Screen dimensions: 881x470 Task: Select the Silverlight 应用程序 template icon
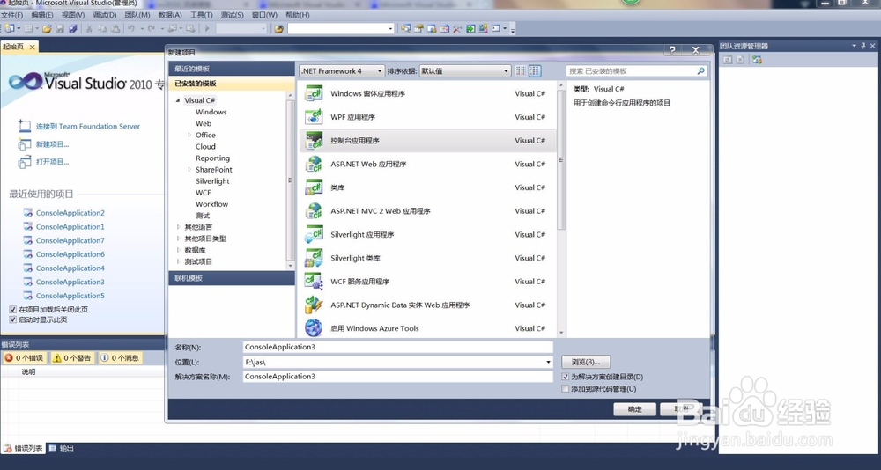tap(314, 234)
